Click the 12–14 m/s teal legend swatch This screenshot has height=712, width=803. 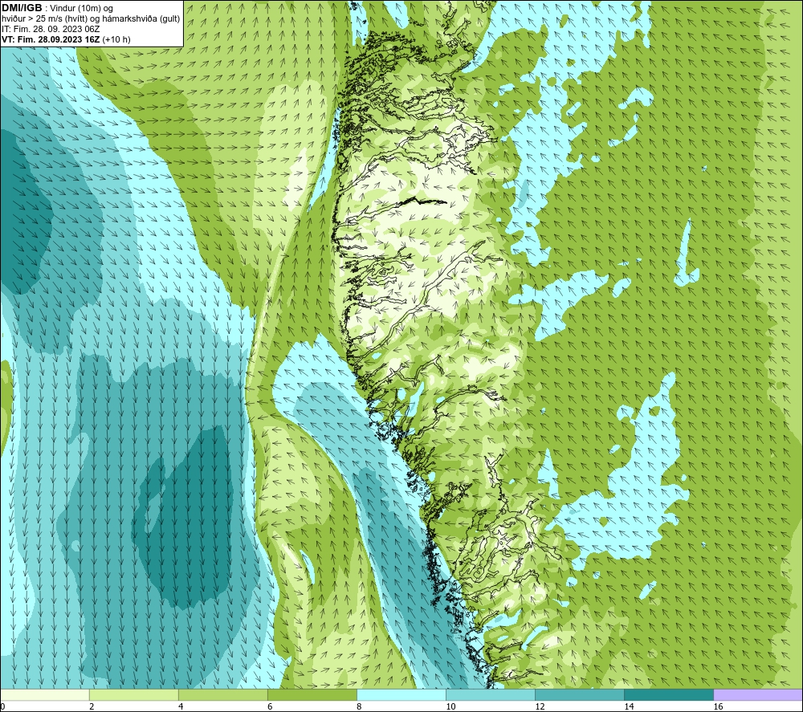point(579,694)
